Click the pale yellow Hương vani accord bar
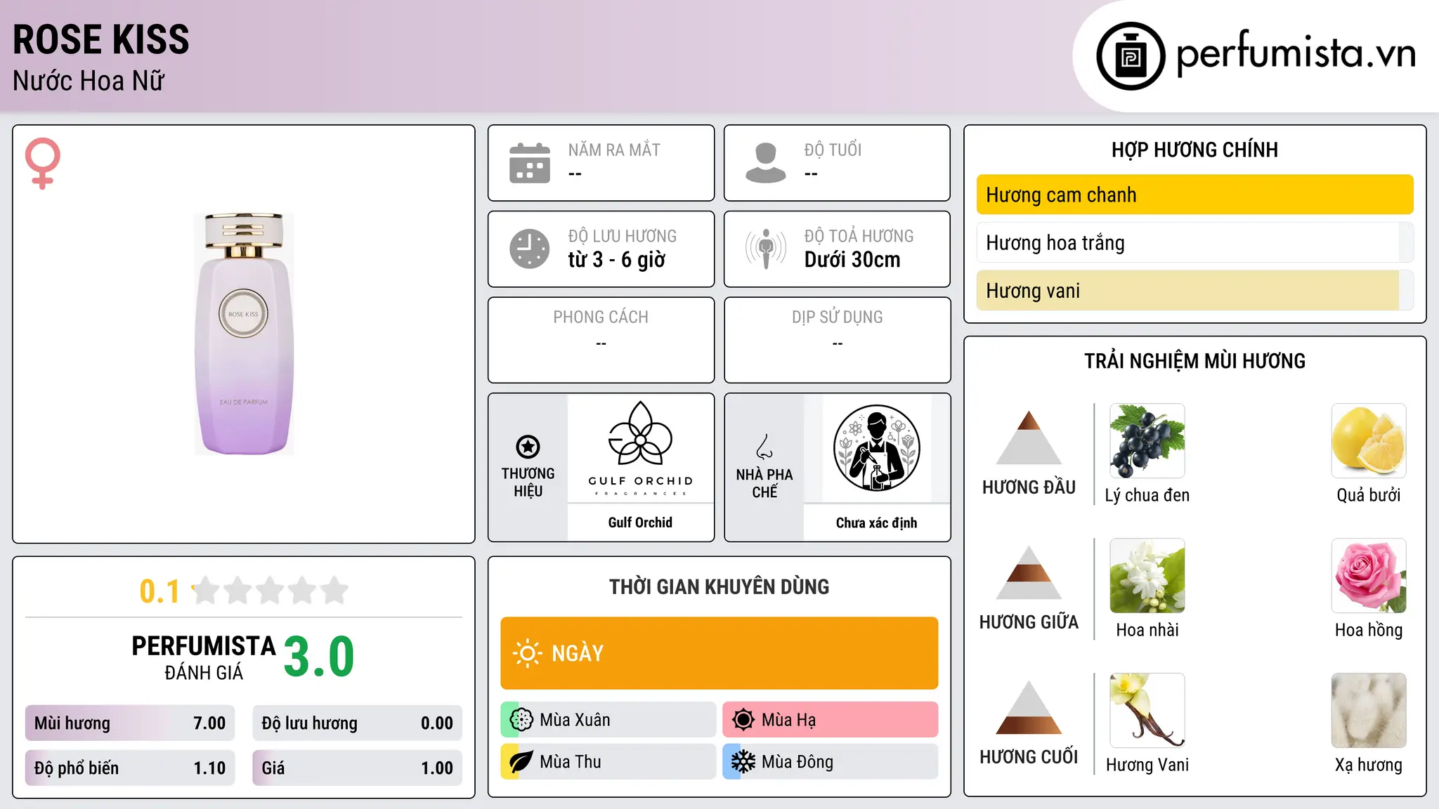This screenshot has height=809, width=1439. pos(1195,290)
